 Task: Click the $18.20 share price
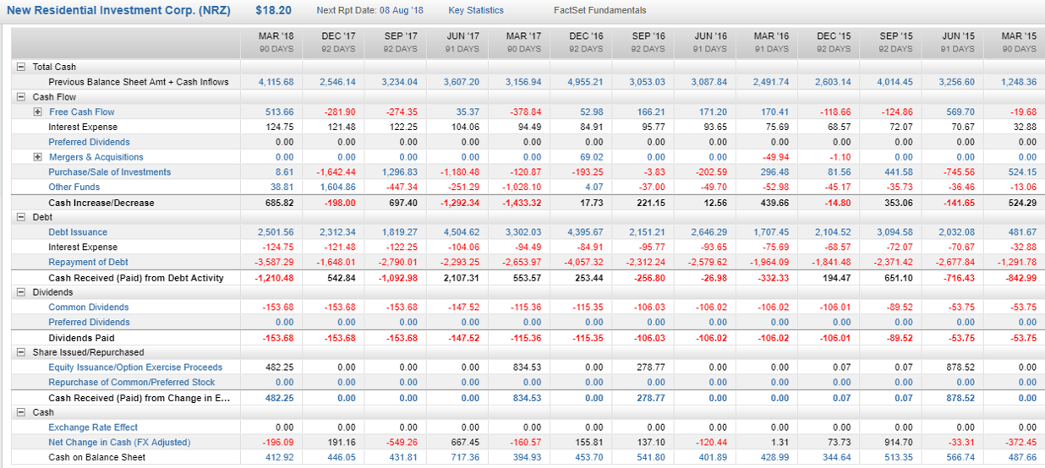point(273,10)
